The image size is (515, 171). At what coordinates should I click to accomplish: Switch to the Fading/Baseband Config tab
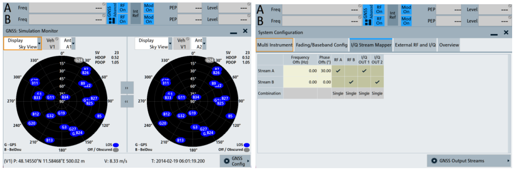pyautogui.click(x=321, y=45)
